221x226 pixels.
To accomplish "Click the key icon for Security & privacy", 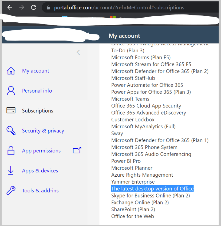I will (x=11, y=130).
